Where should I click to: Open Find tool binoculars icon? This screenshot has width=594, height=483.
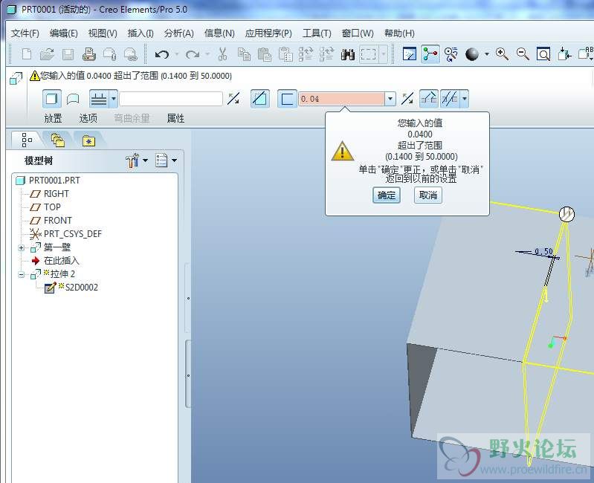[x=348, y=54]
